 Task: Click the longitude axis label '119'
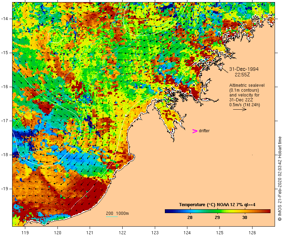click(x=25, y=233)
